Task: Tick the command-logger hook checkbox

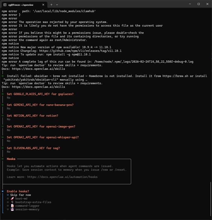Action: (8, 206)
